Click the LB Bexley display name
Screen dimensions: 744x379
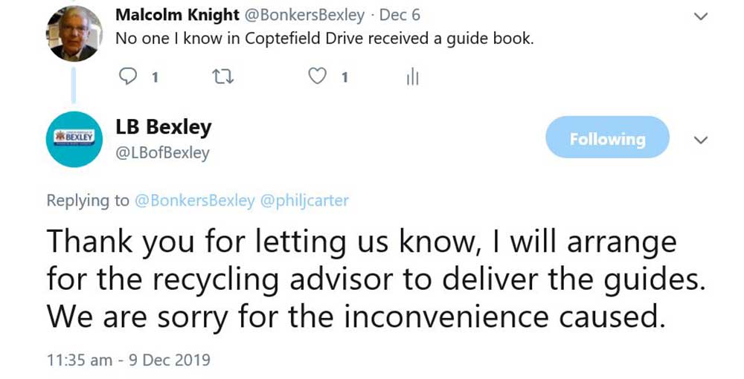pos(164,127)
